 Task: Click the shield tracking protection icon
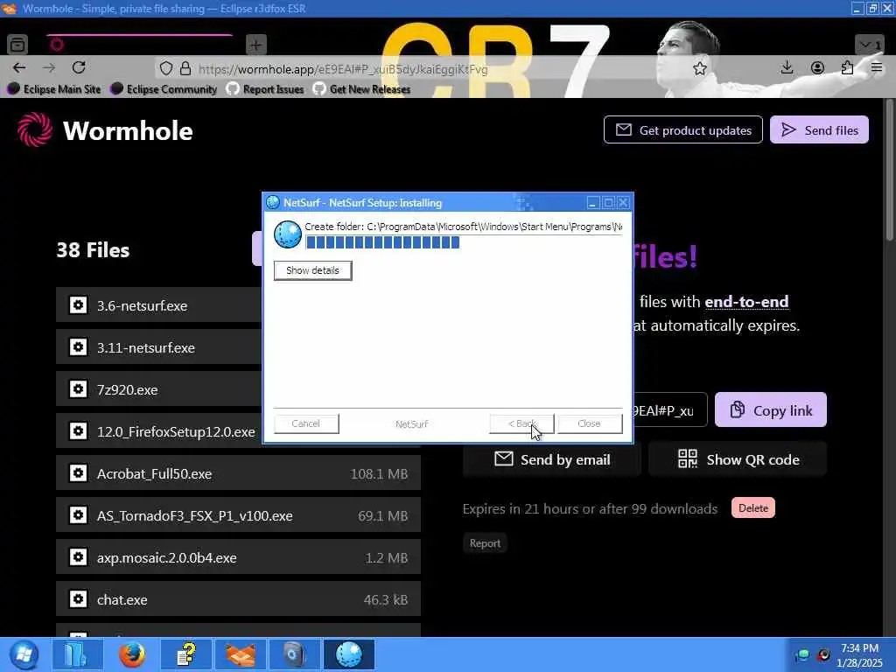pos(165,69)
